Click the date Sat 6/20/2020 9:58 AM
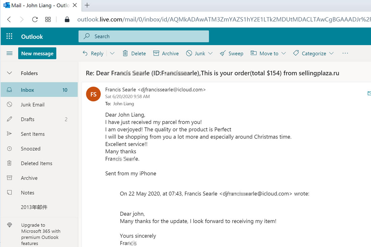371x247 pixels. (x=127, y=96)
